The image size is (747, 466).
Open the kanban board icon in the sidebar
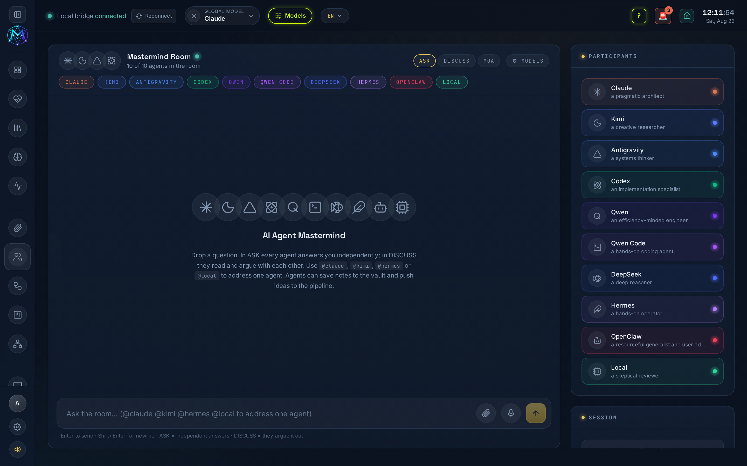click(18, 315)
